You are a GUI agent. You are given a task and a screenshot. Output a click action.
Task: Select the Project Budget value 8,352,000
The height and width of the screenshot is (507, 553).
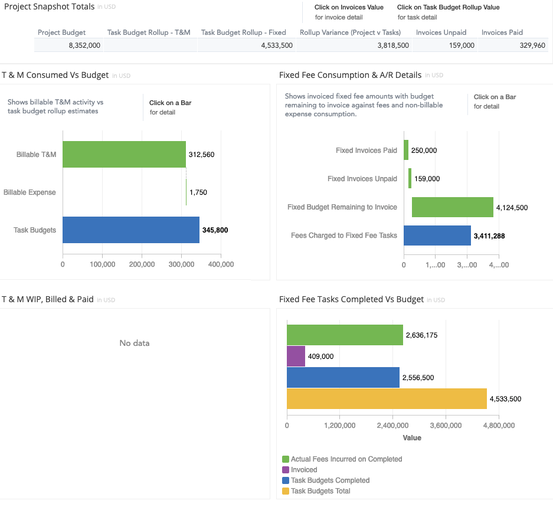coord(83,45)
